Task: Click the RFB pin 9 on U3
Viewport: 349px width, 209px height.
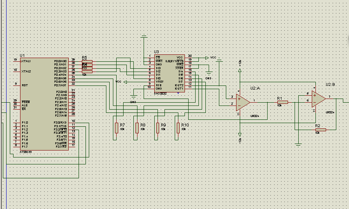Action: pos(151,85)
